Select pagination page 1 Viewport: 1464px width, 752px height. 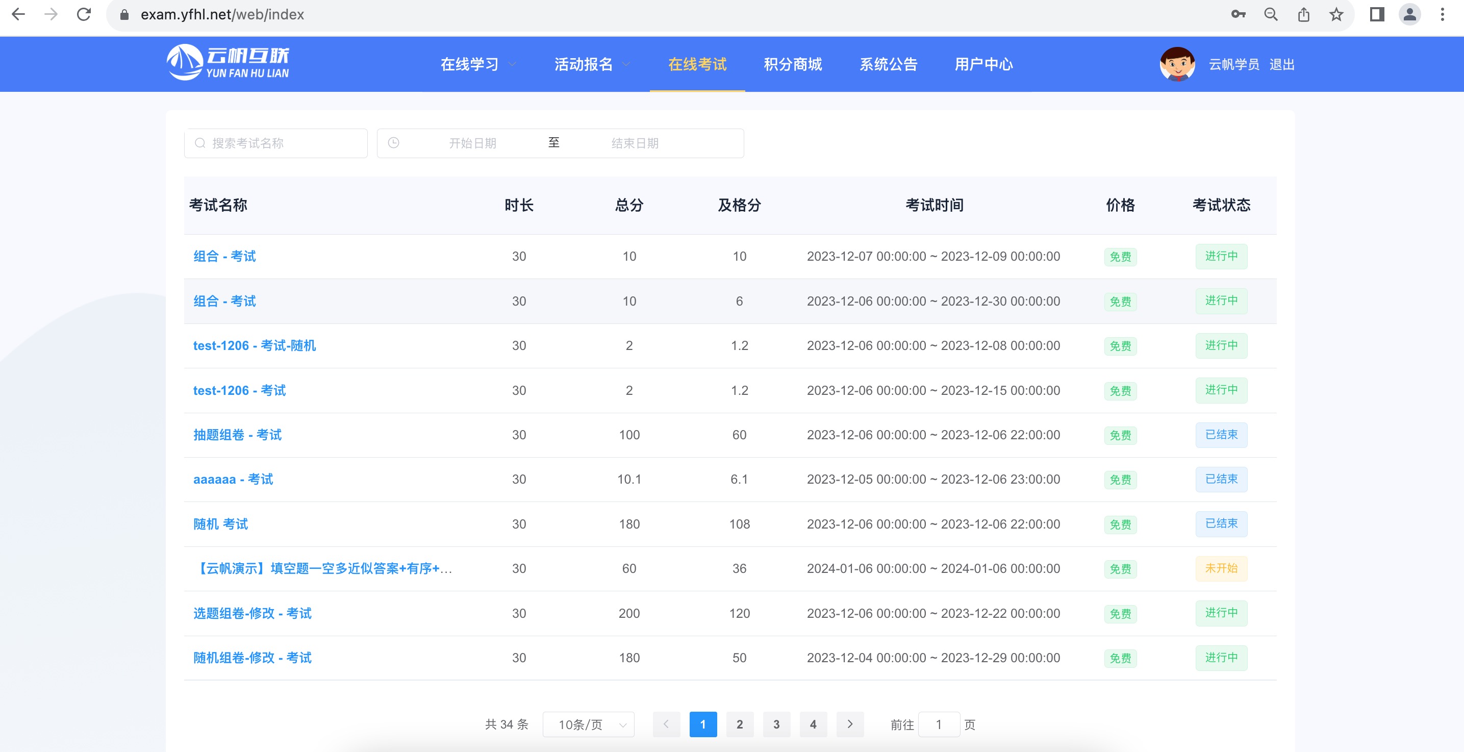tap(703, 725)
